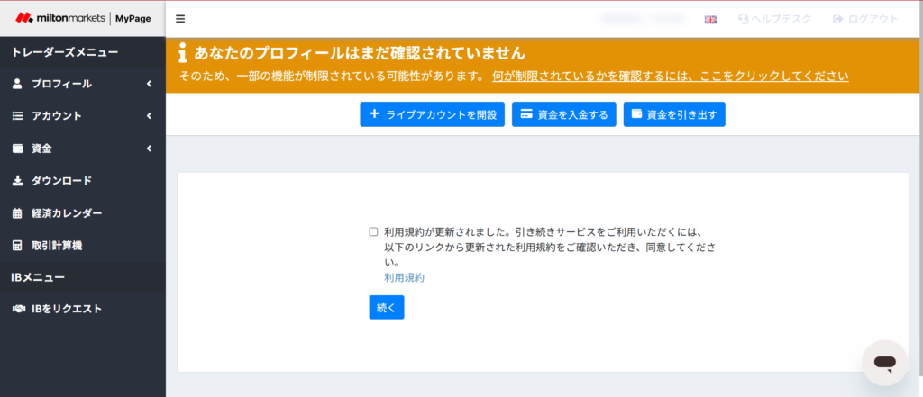
Task: Open the chat support bubble icon
Action: pos(884,363)
